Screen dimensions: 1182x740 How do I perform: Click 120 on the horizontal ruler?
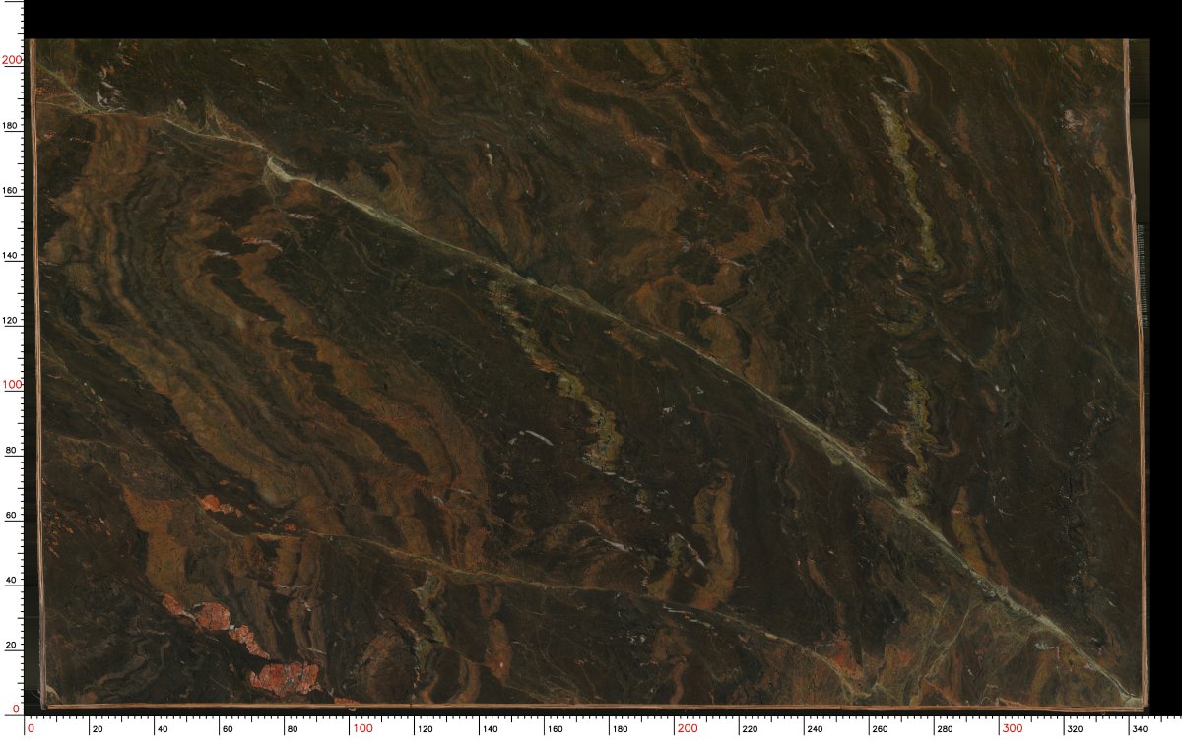[427, 729]
